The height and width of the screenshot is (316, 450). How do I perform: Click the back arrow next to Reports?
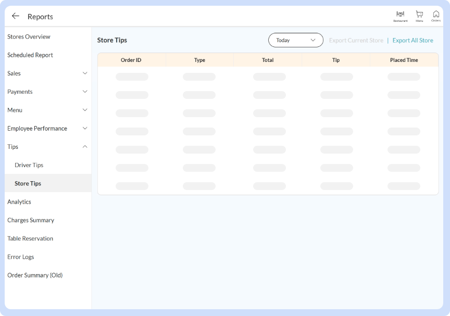(x=16, y=16)
